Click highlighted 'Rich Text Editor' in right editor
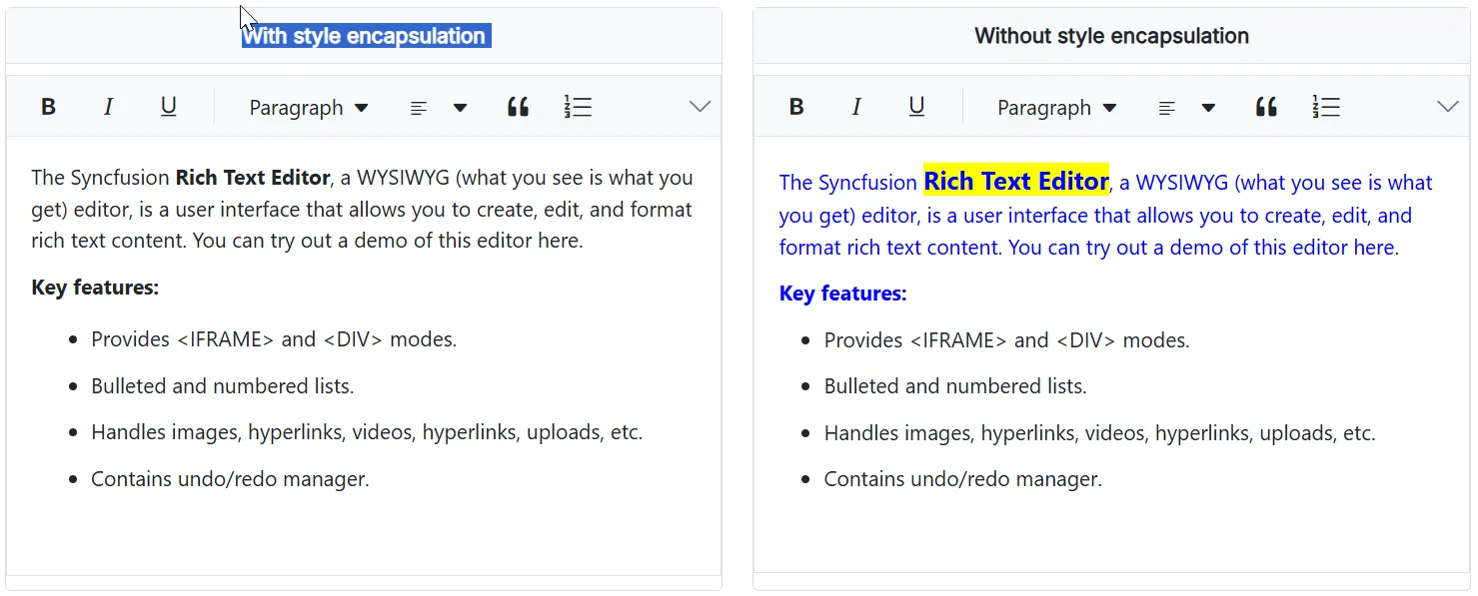 point(1016,181)
